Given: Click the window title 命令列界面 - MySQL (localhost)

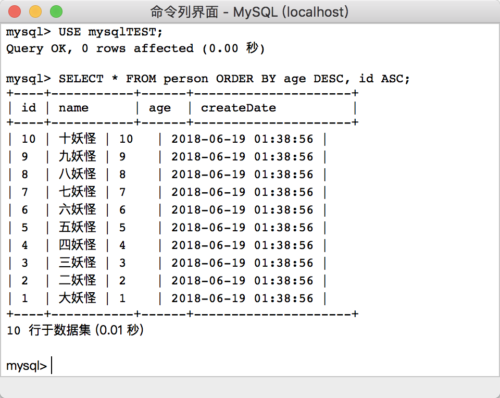Looking at the screenshot, I should pos(249,11).
